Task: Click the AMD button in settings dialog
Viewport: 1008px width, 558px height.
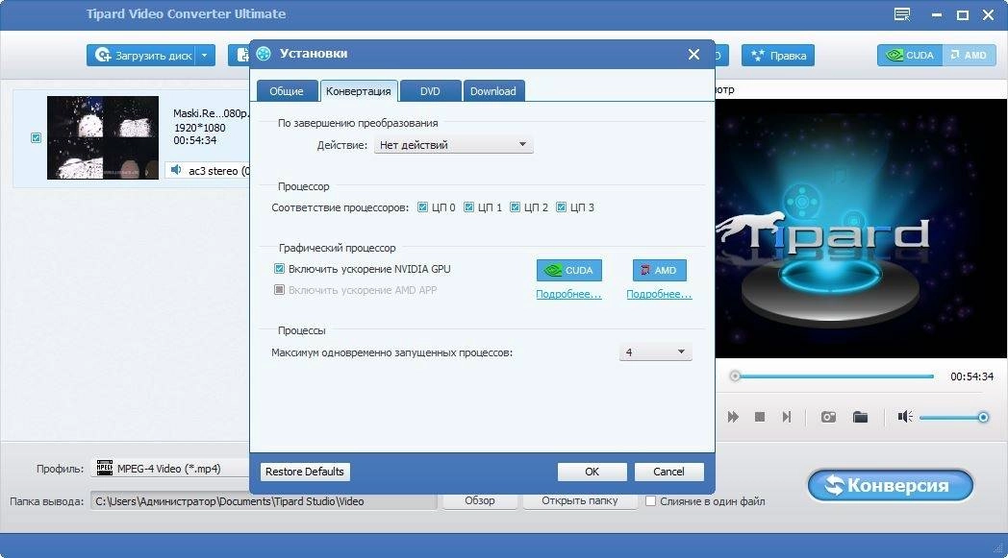Action: click(659, 270)
